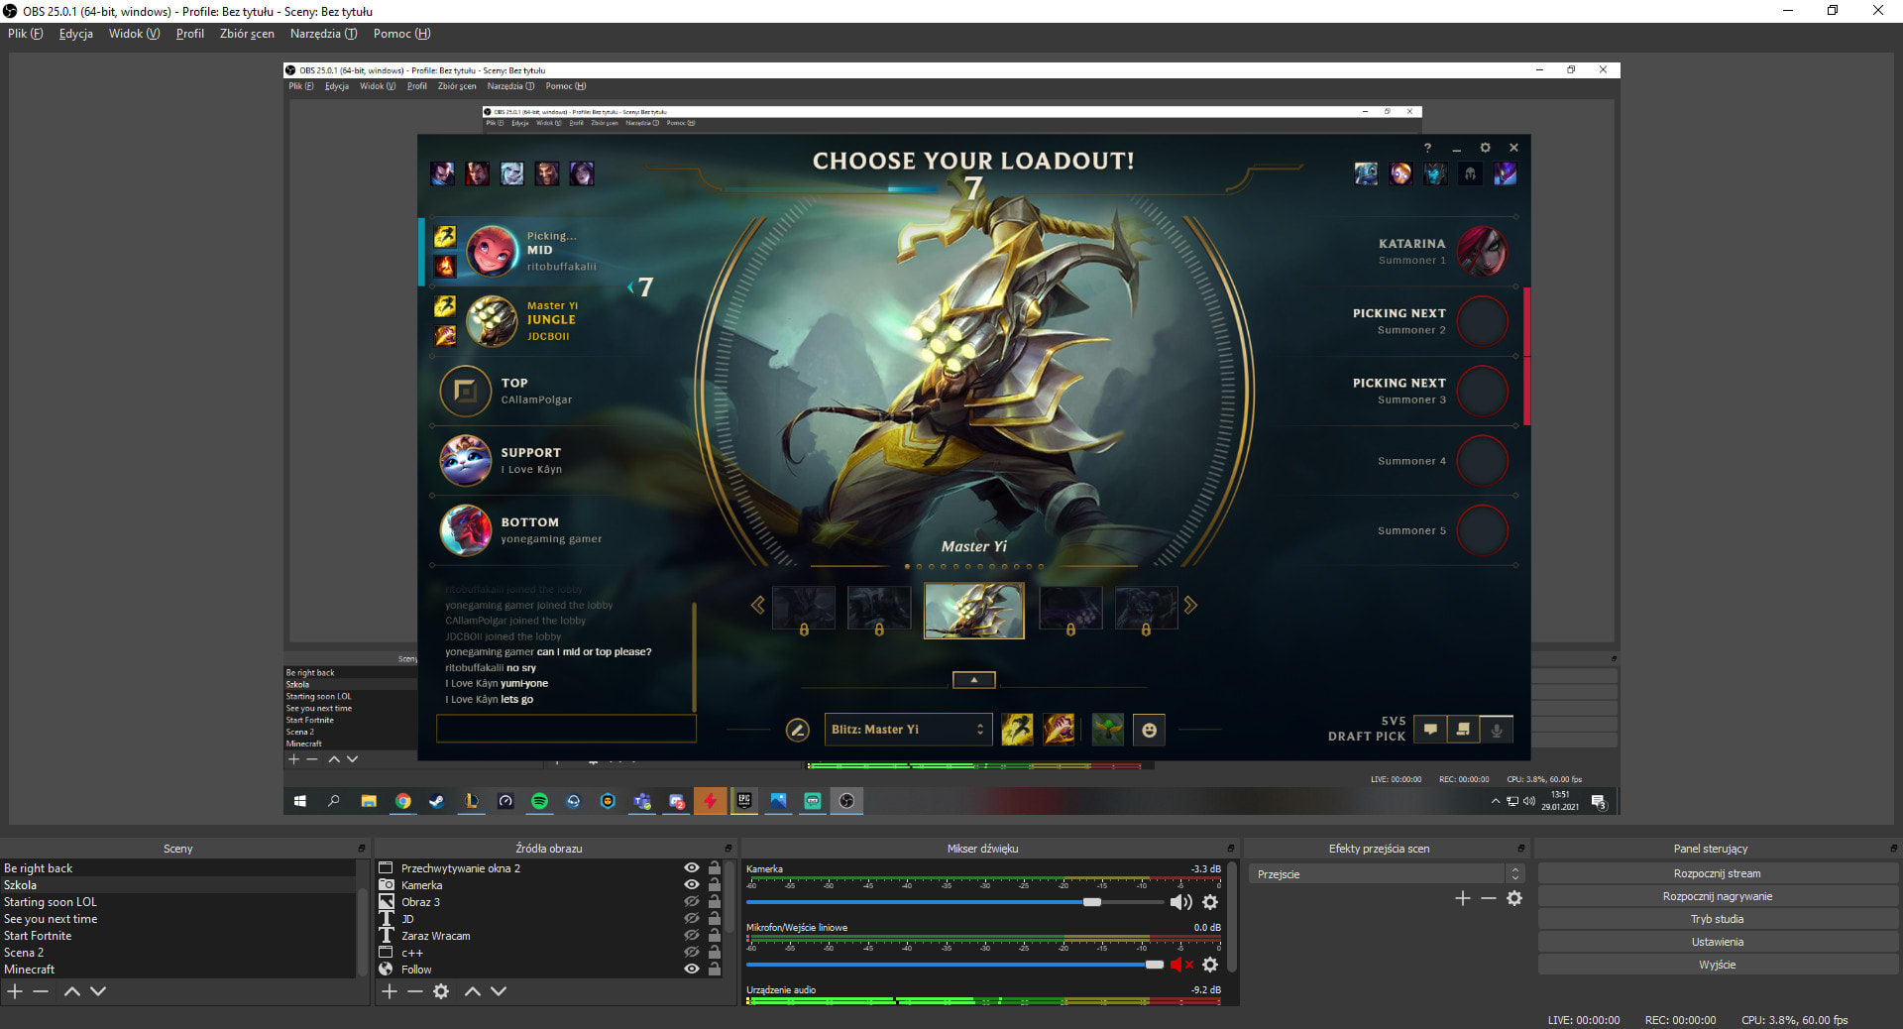Open transition properties gear icon

point(1514,898)
